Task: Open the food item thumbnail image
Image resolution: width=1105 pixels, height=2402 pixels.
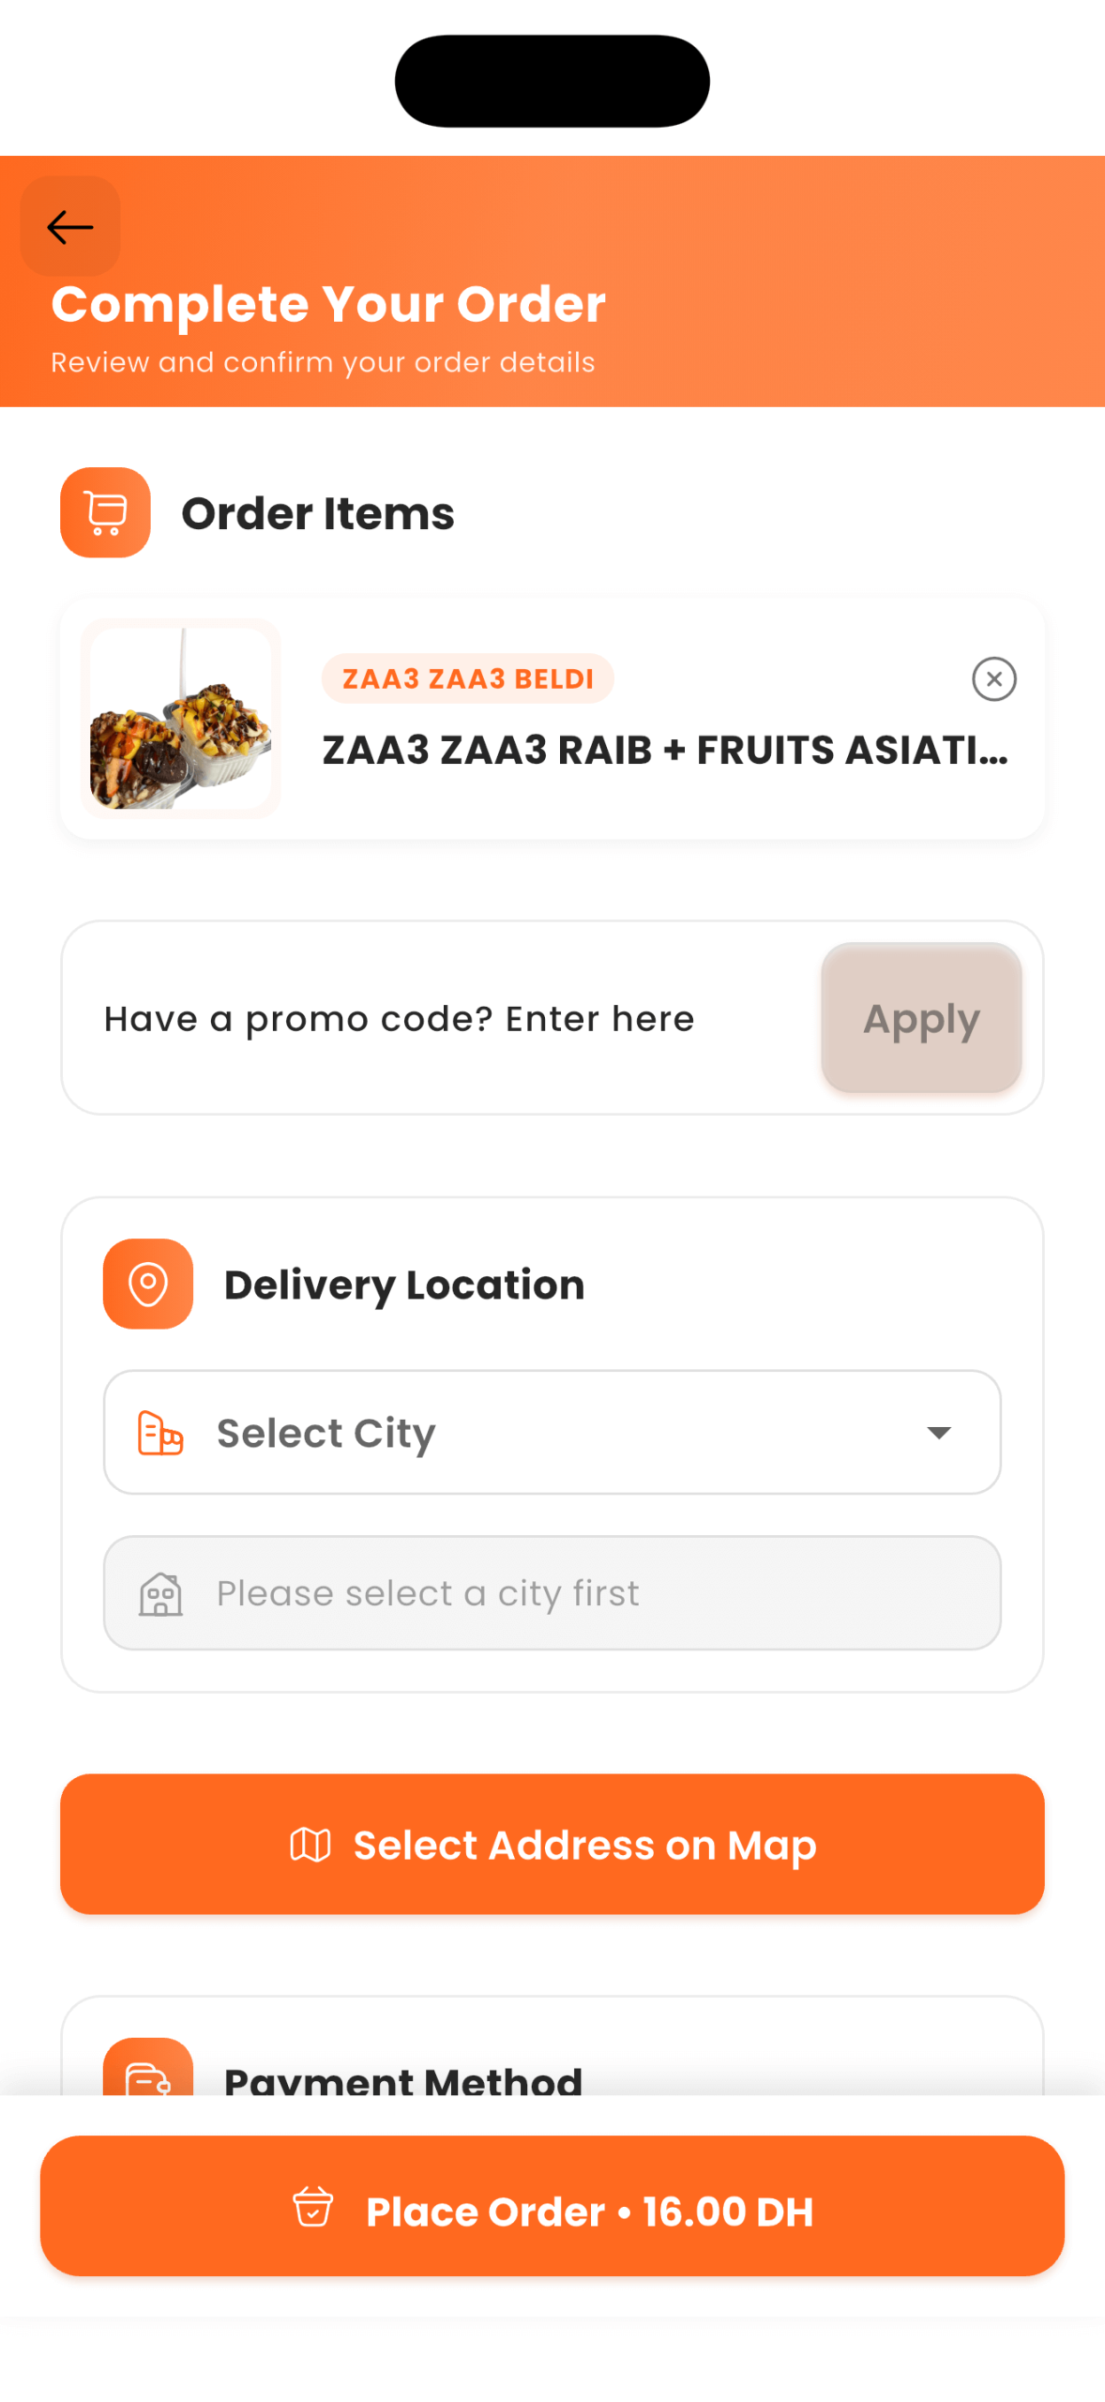Action: click(x=181, y=718)
